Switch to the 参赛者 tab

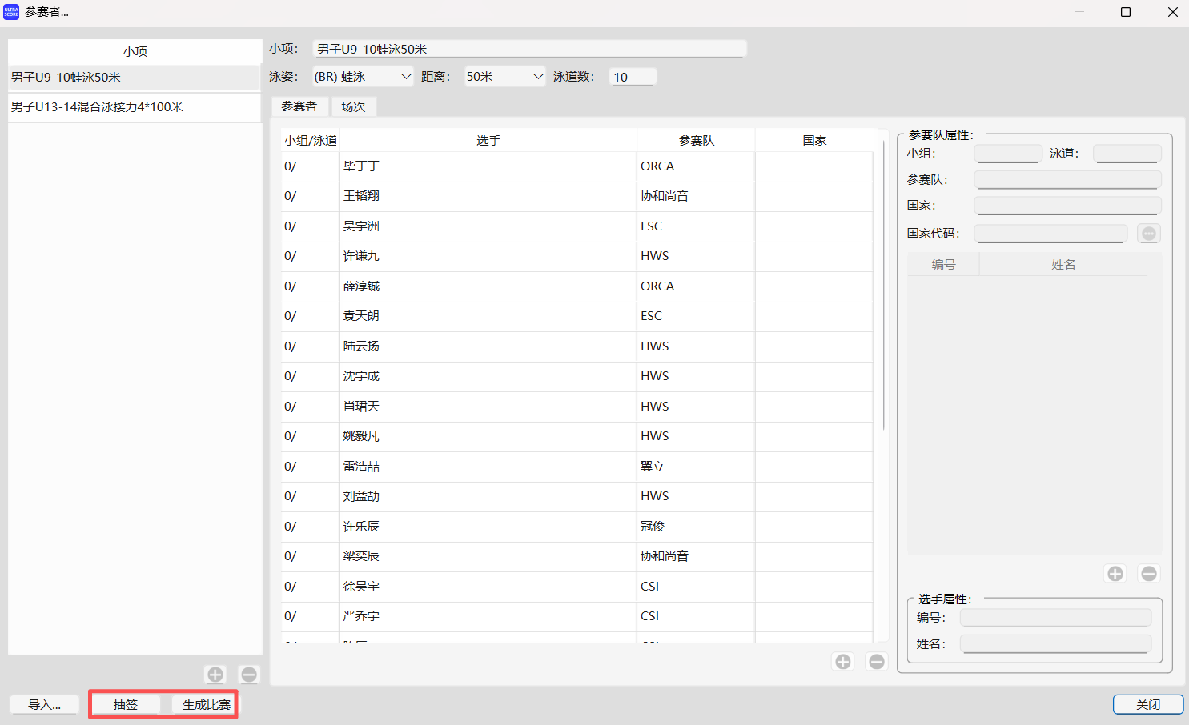point(299,106)
